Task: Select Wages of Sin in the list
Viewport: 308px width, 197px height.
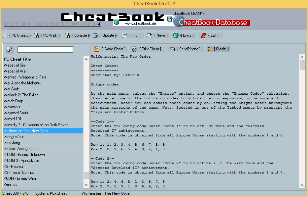Action: (43, 65)
